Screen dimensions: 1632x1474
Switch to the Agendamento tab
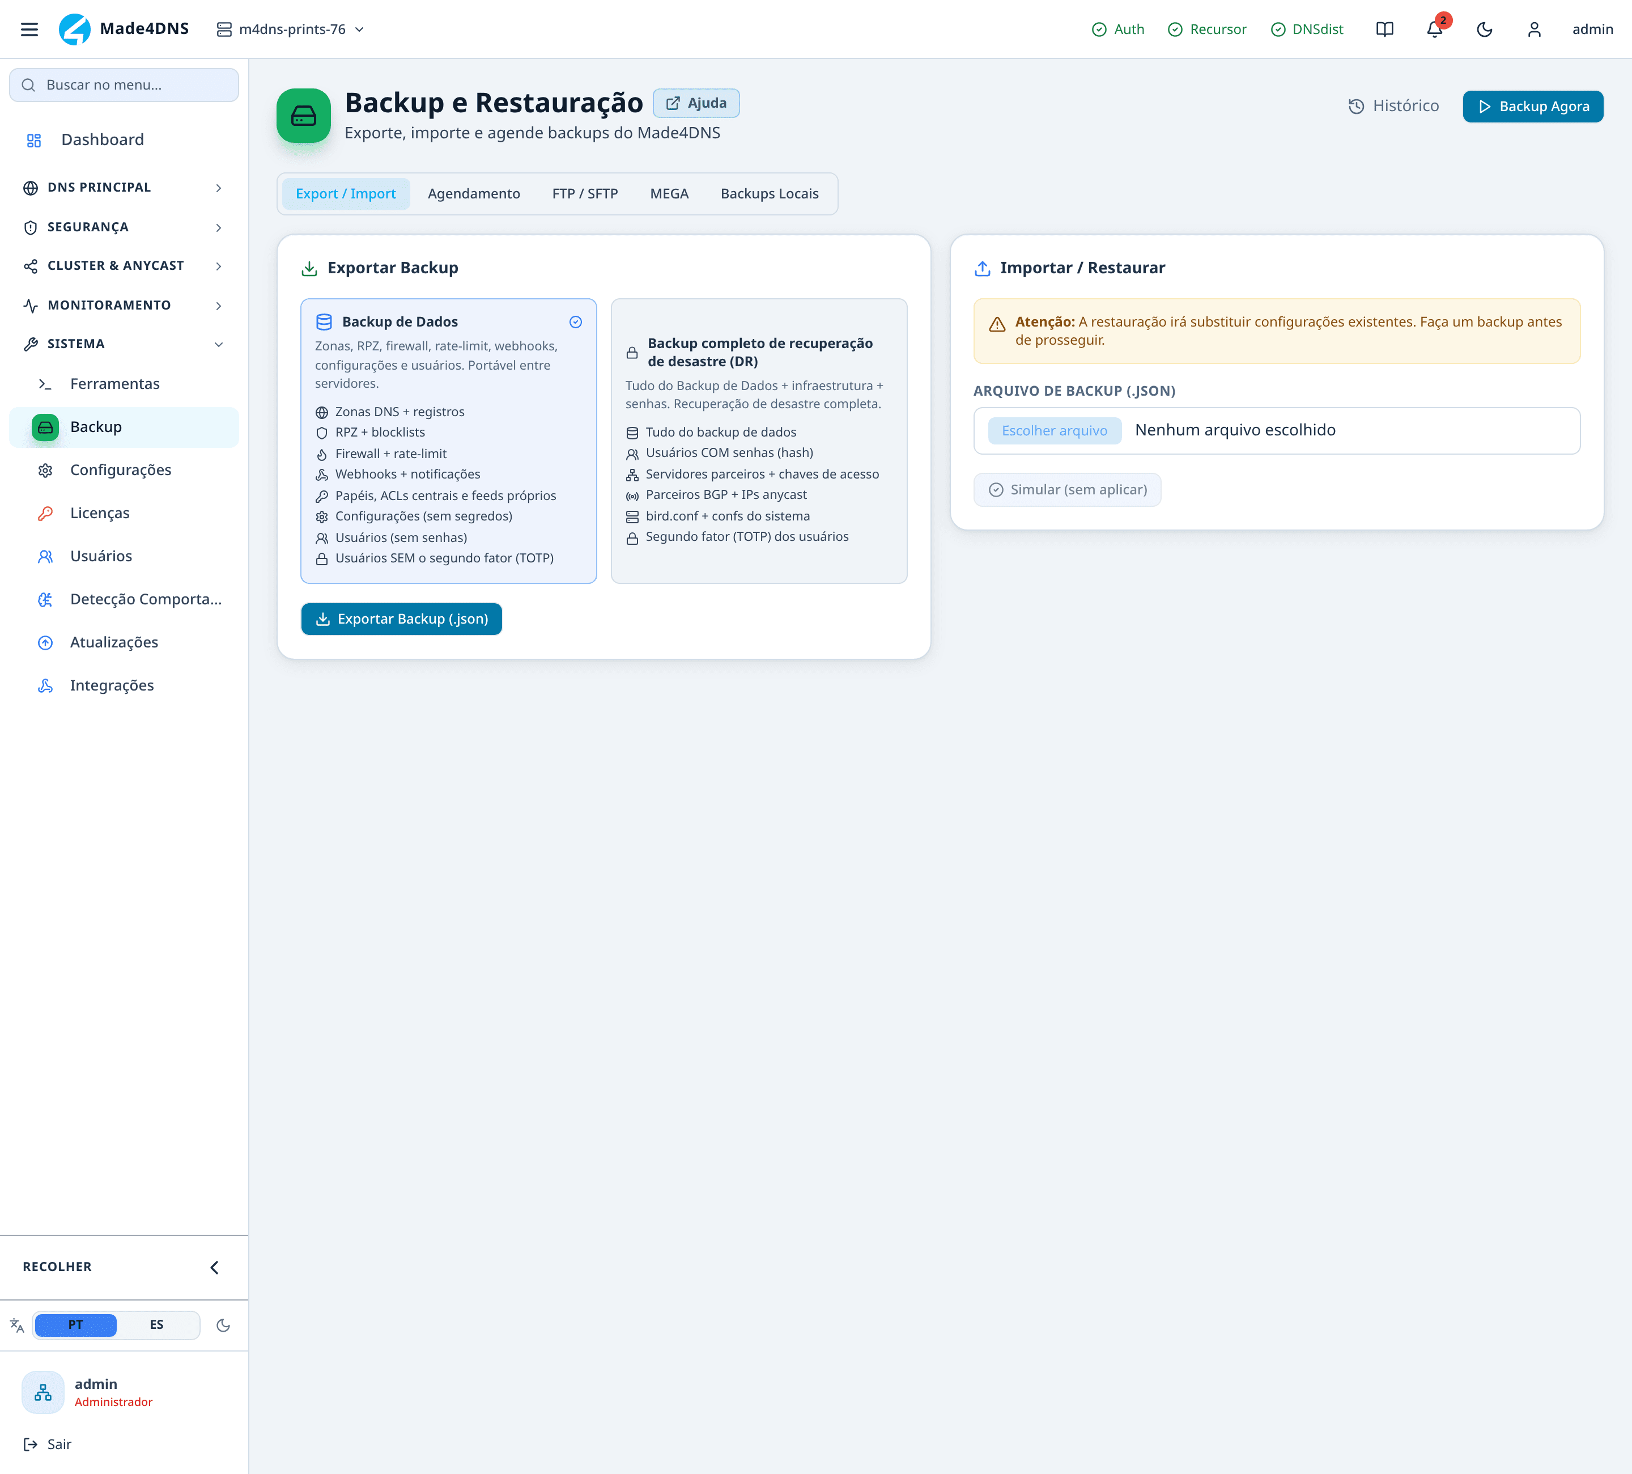point(474,193)
